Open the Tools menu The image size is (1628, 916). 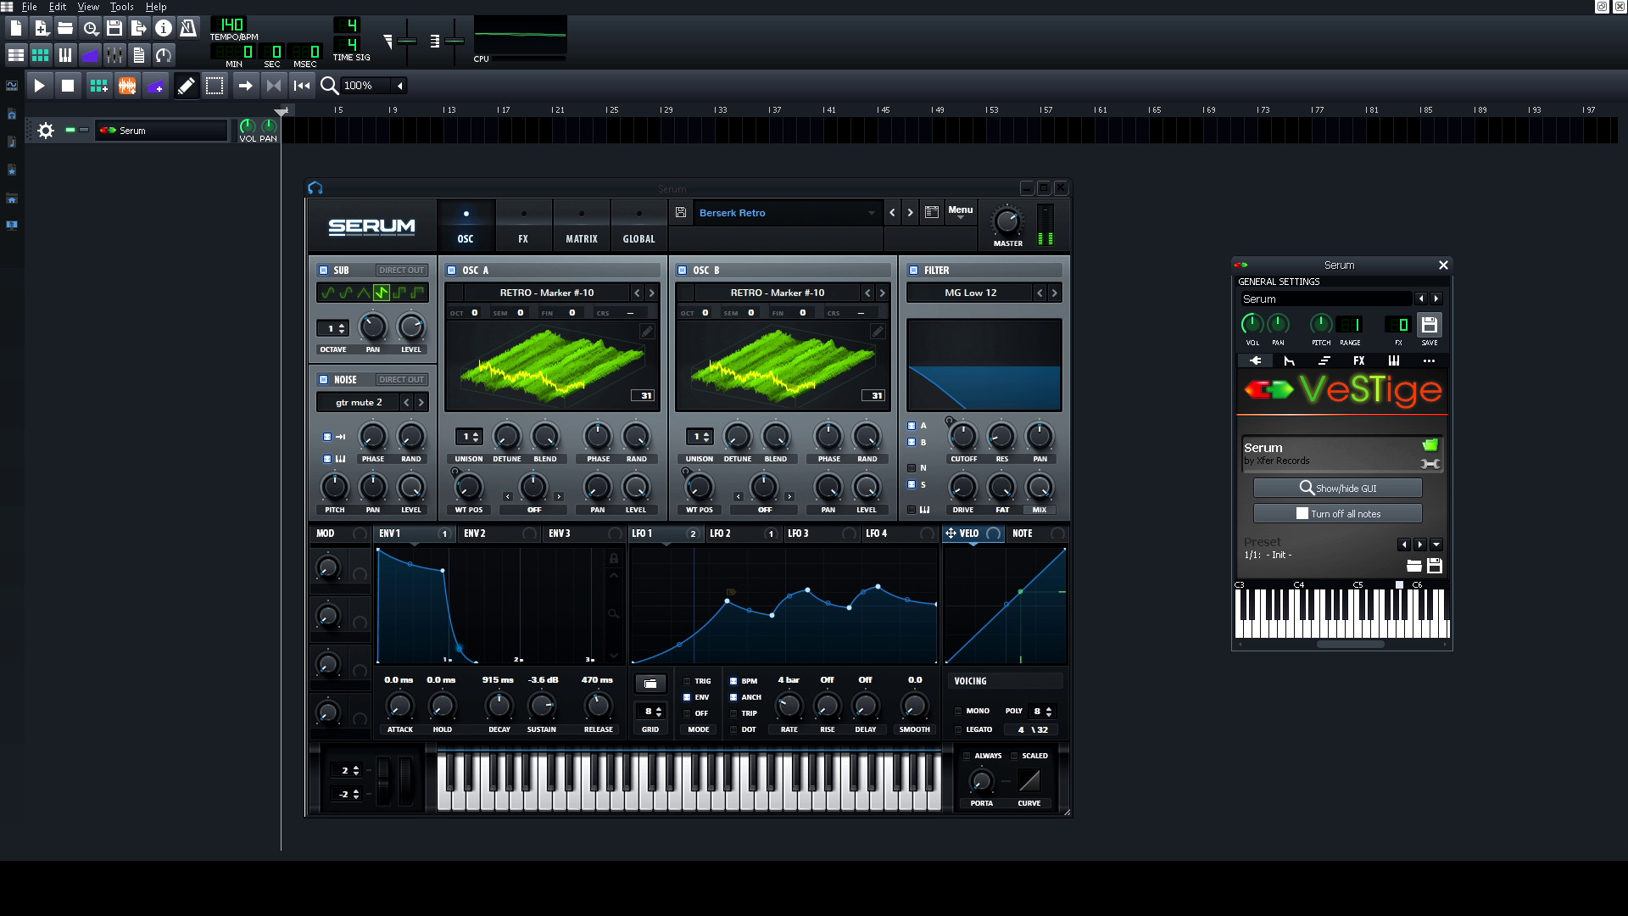point(121,7)
